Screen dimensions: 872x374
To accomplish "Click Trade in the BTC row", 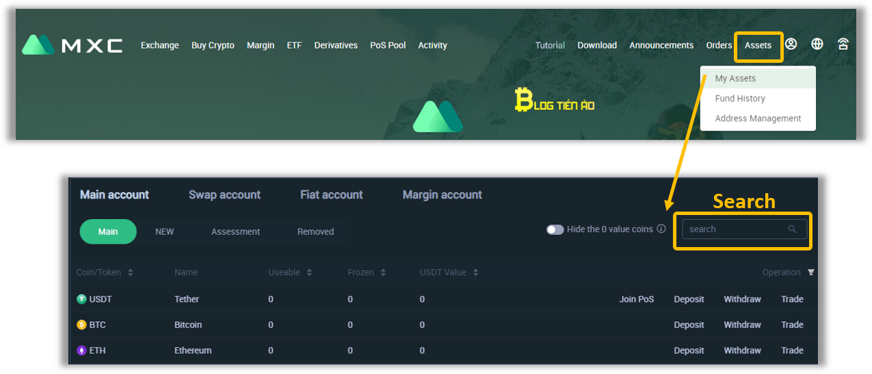I will [792, 325].
